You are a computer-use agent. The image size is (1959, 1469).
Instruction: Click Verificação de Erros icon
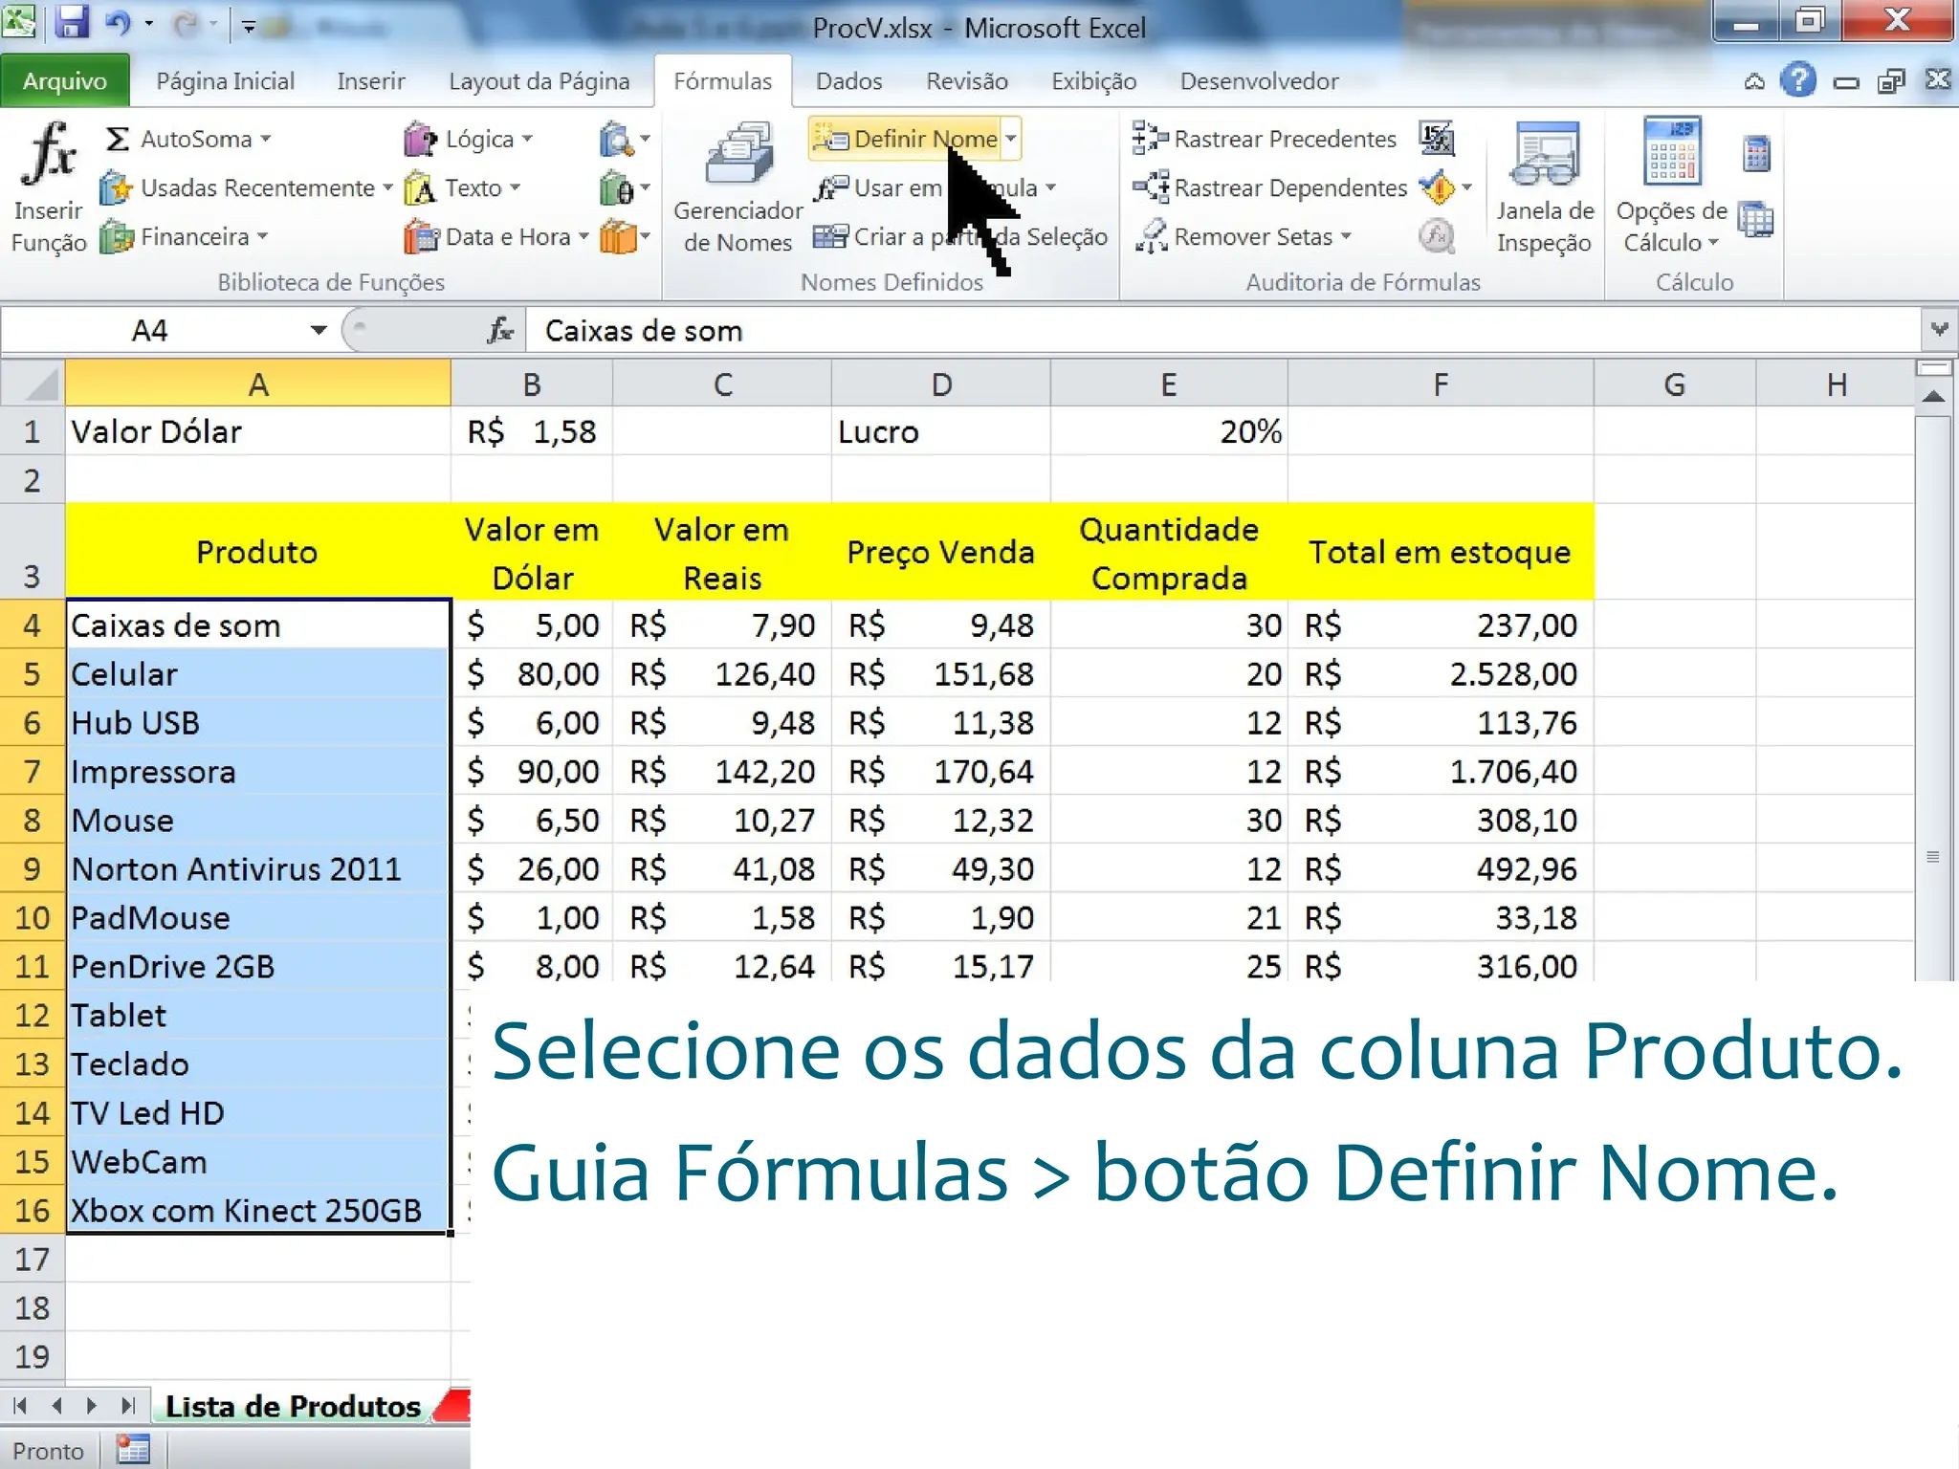coord(1437,188)
